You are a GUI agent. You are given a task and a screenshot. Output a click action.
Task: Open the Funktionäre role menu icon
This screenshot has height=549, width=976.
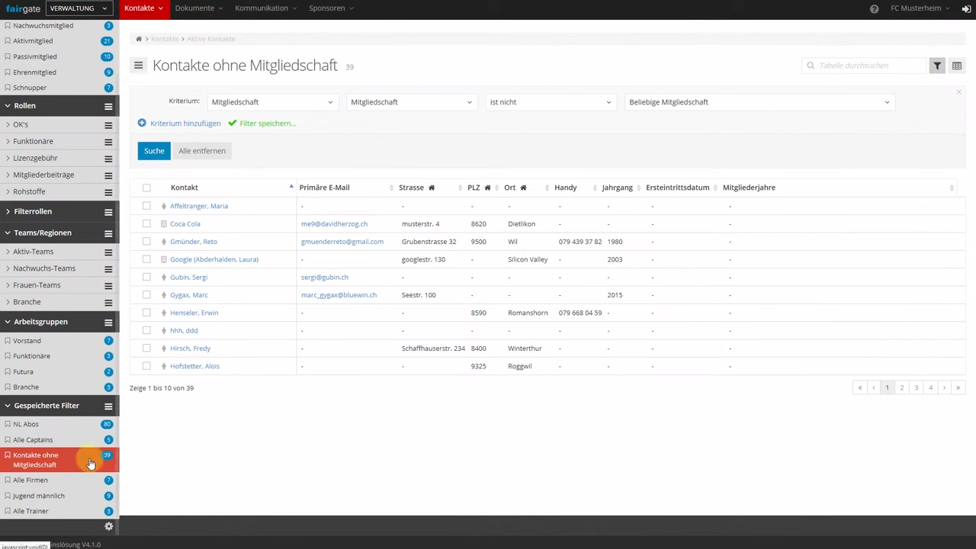[108, 142]
